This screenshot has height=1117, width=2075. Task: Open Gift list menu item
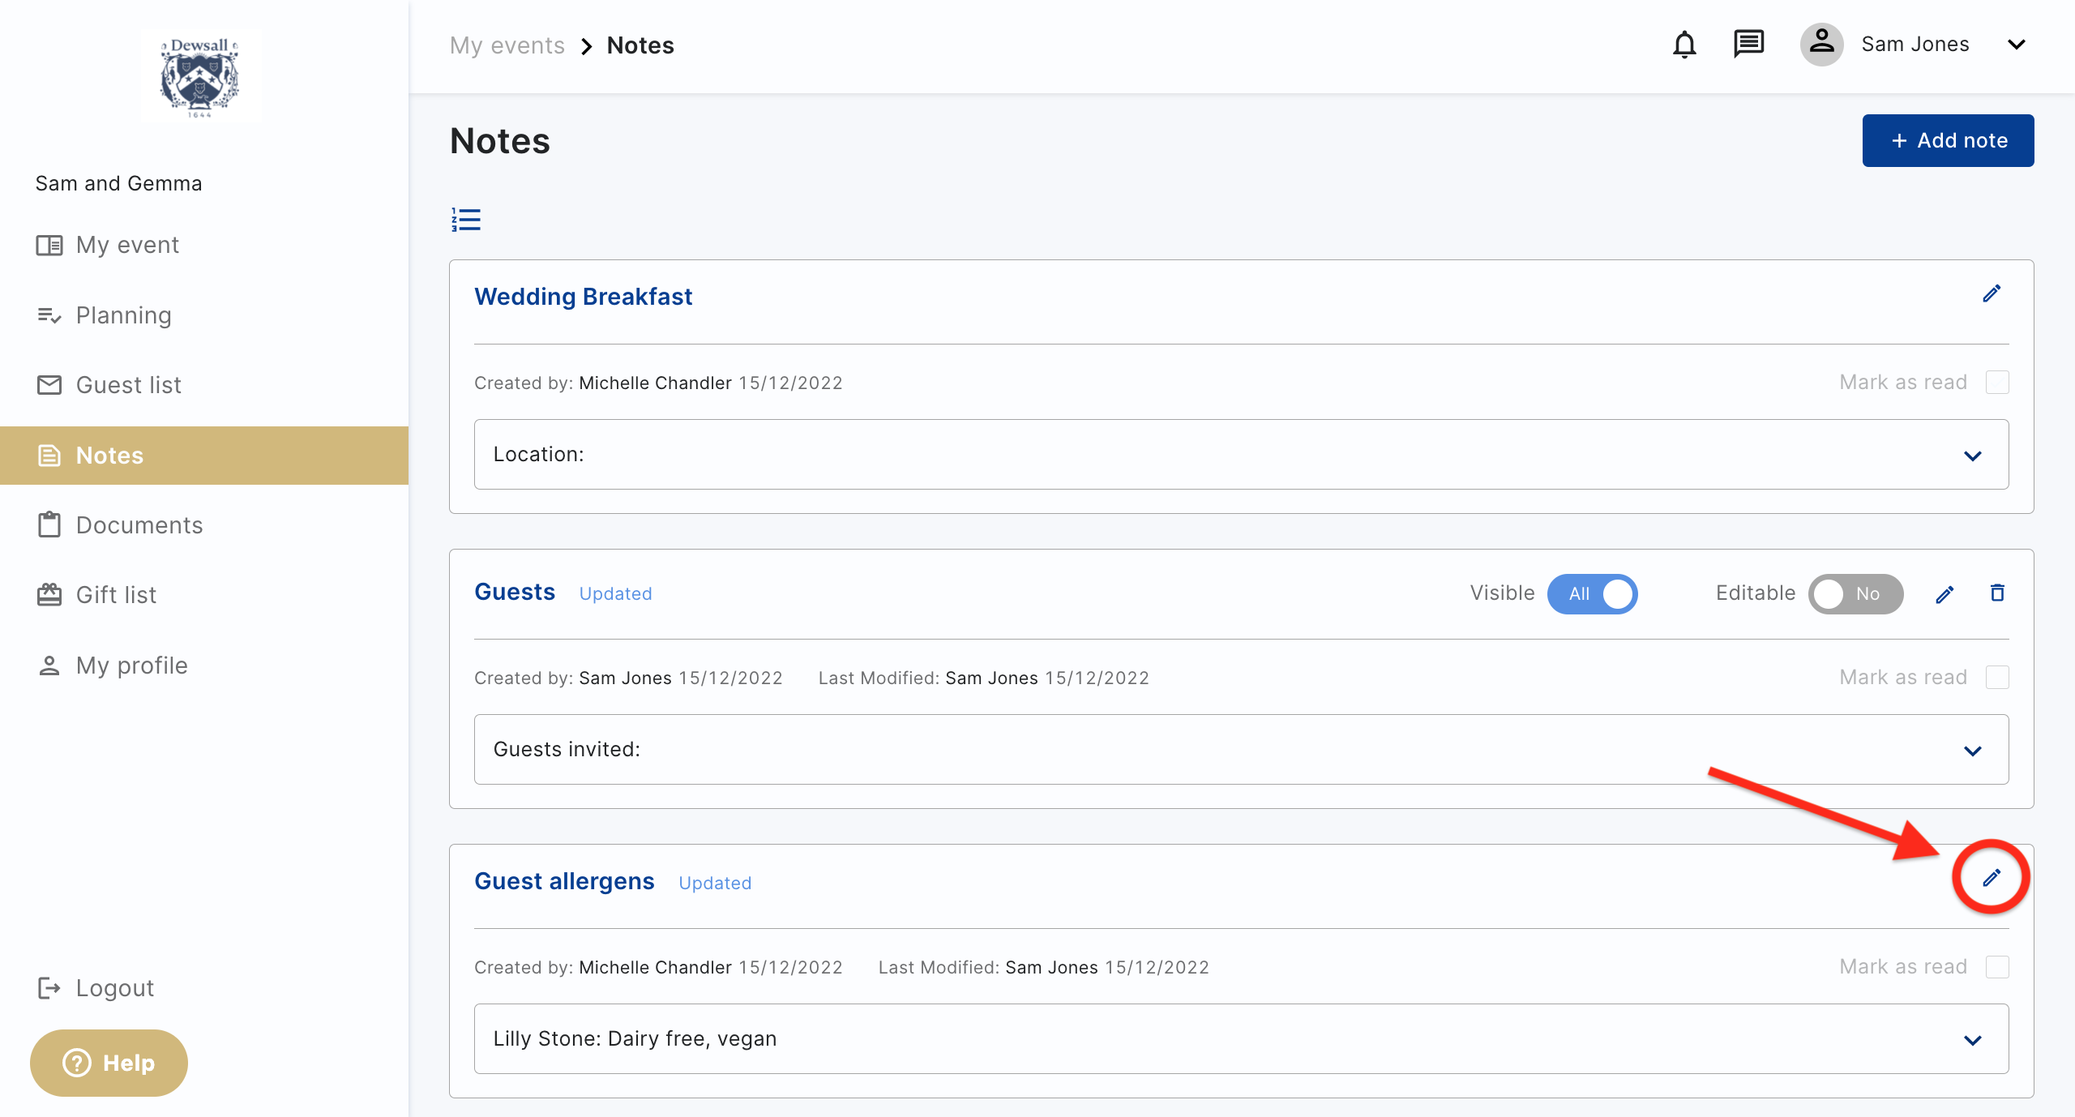pos(204,595)
